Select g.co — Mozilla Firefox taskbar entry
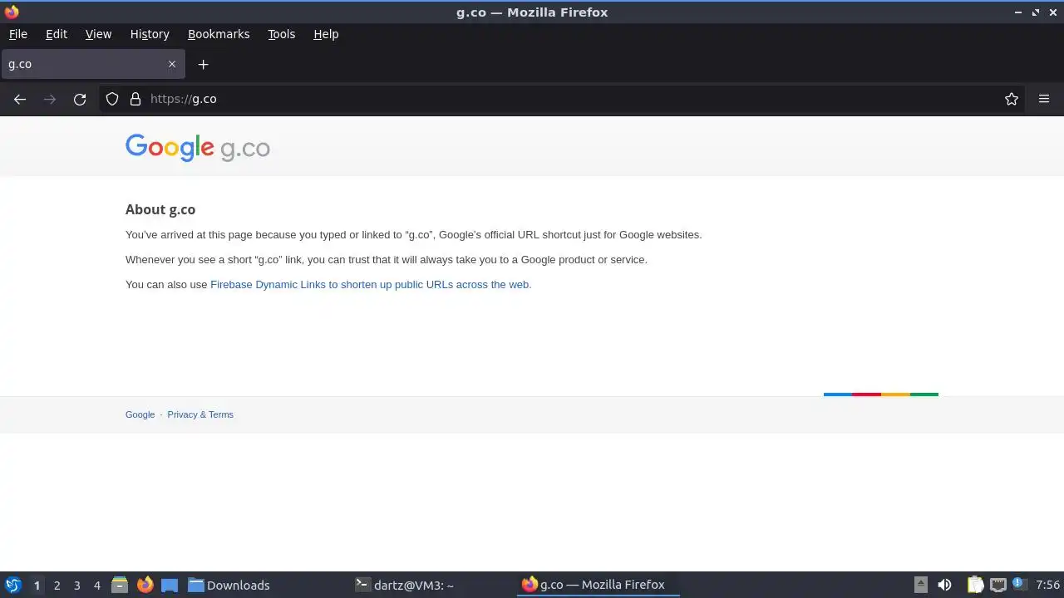1064x598 pixels. (598, 585)
